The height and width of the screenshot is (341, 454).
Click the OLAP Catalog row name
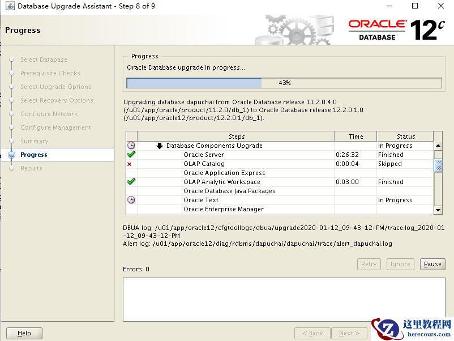[x=204, y=164]
